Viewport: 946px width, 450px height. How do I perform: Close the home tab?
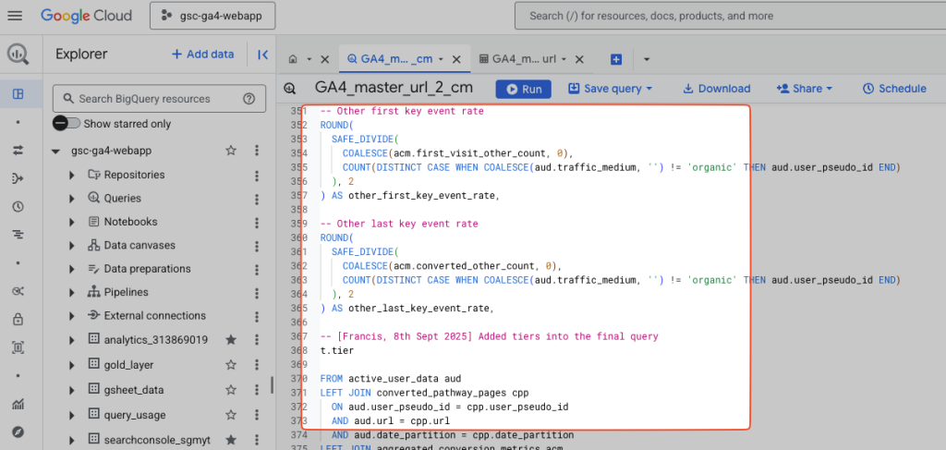(x=324, y=59)
